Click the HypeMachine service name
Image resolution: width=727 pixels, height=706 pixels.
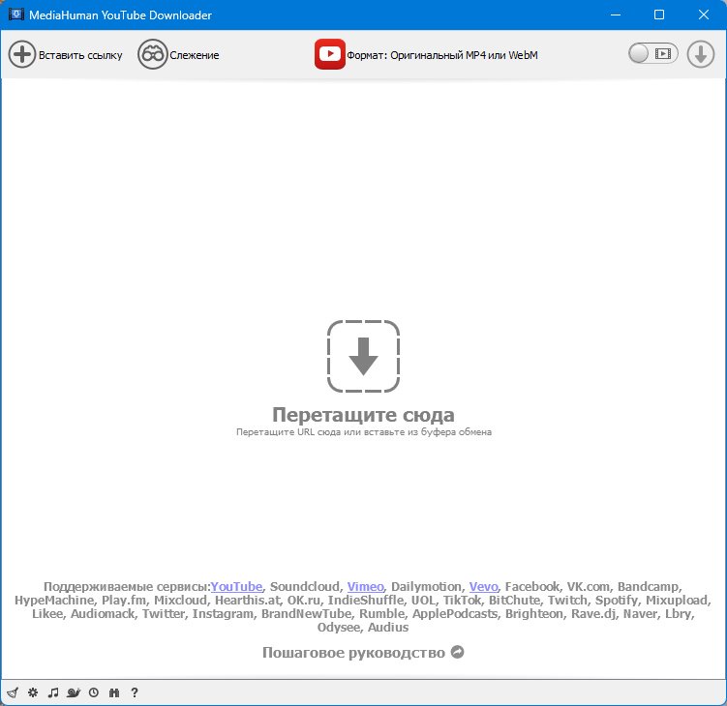click(x=54, y=601)
